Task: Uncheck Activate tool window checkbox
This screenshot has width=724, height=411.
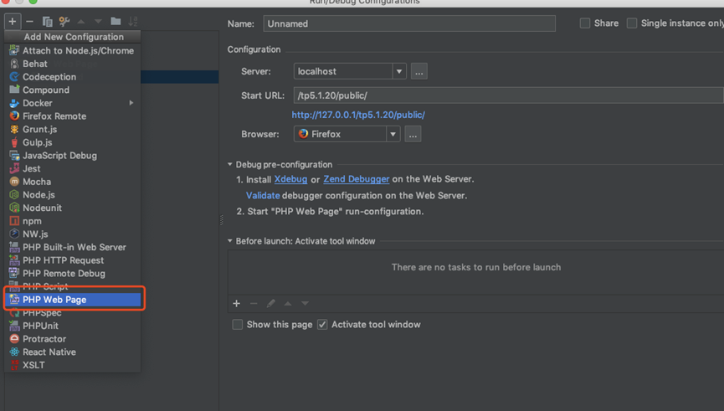Action: tap(322, 325)
